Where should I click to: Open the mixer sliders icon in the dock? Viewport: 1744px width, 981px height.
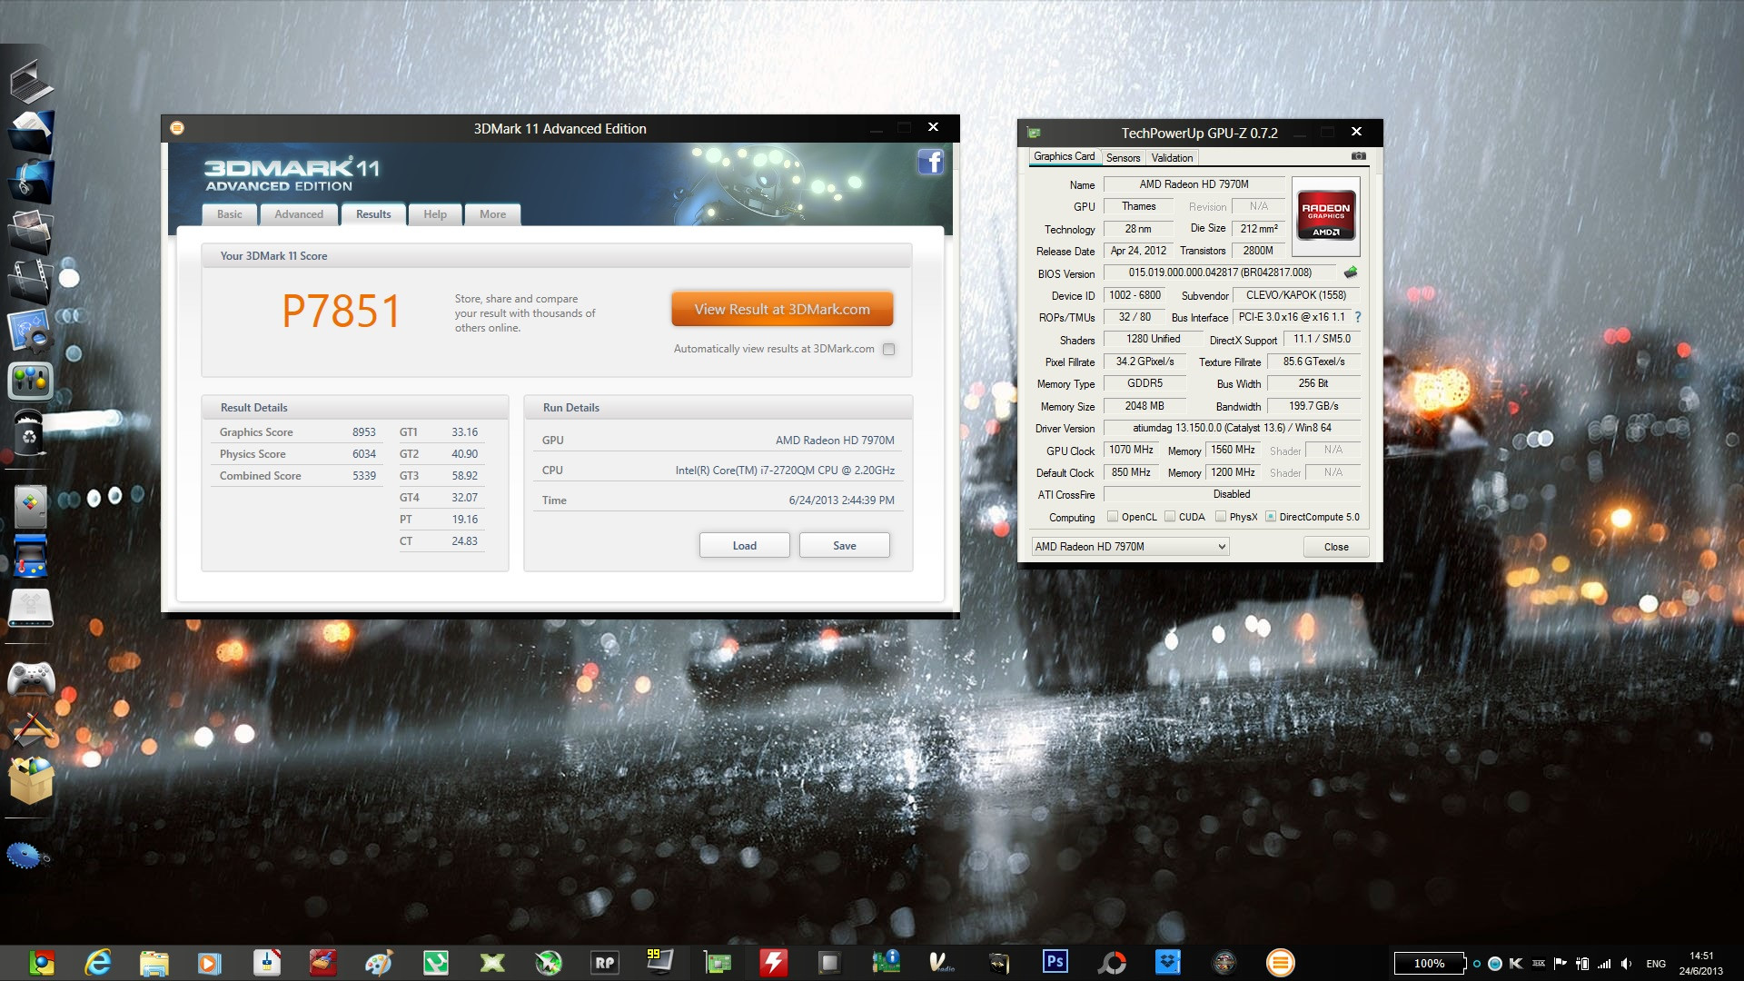(x=30, y=380)
